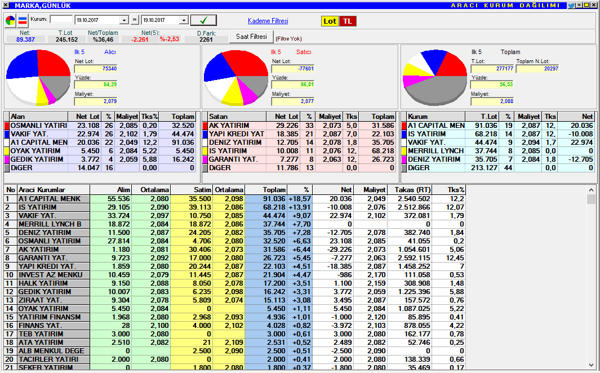Sort by the Alan column header
This screenshot has height=373, width=600.
[38, 117]
